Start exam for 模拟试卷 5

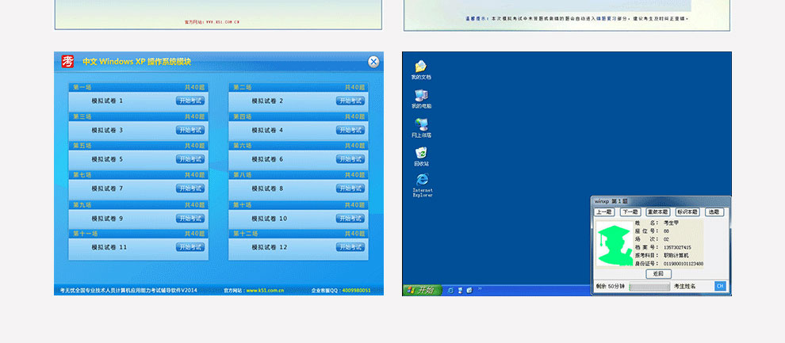(x=190, y=159)
